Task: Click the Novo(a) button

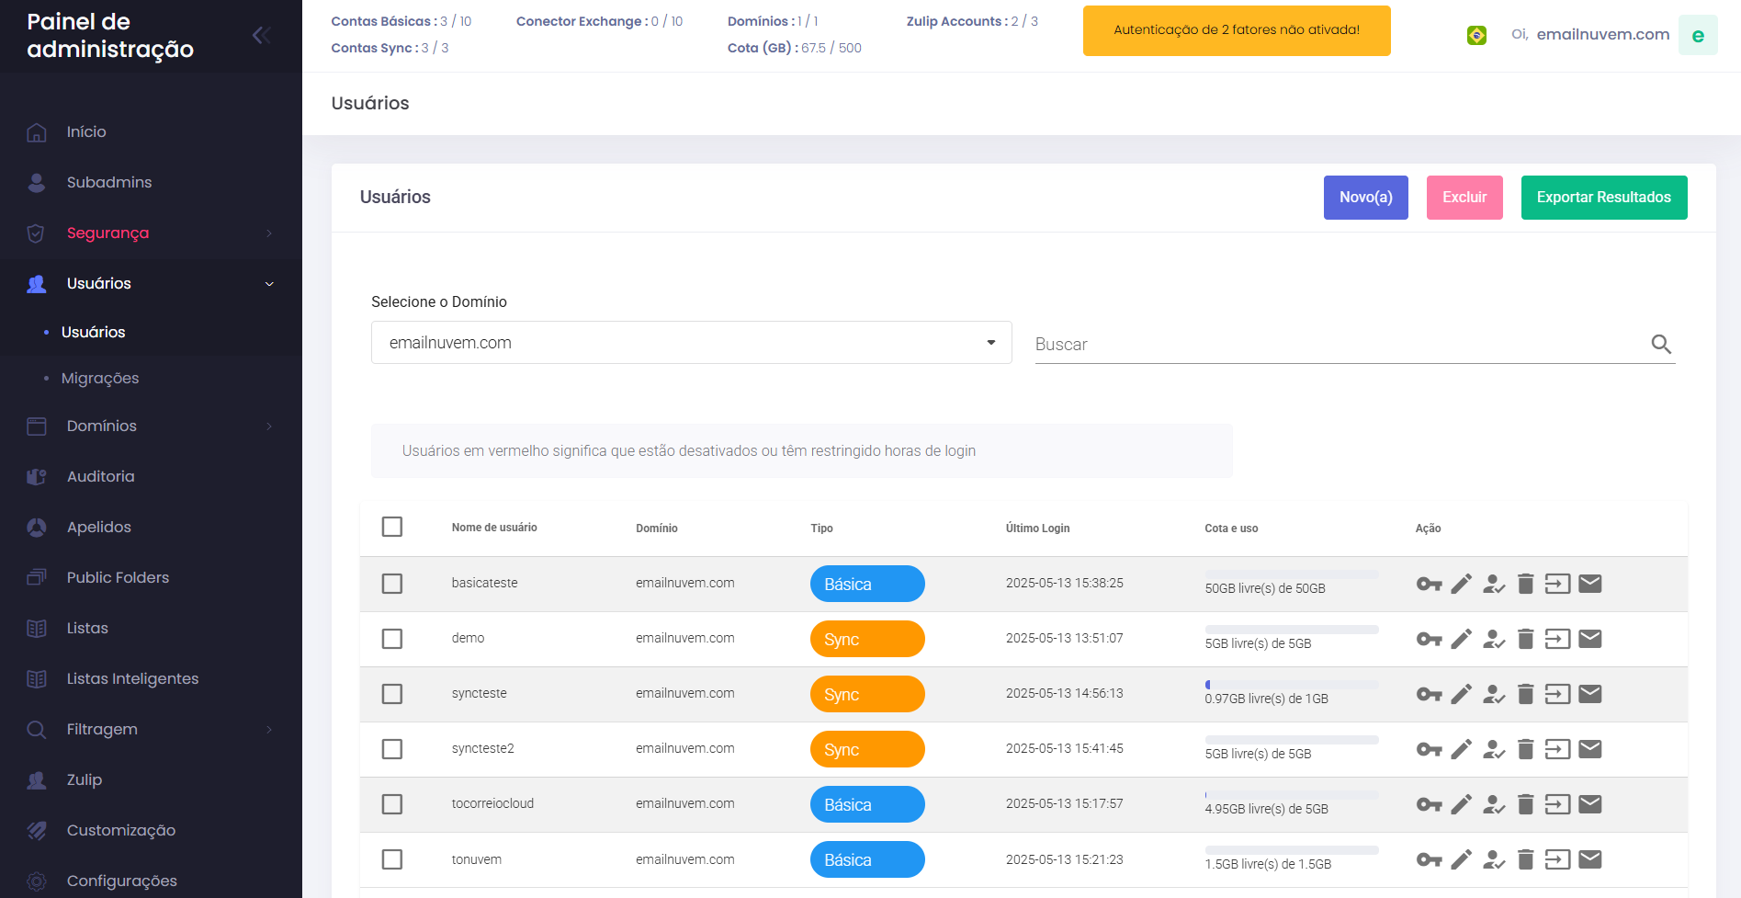Action: (1365, 198)
